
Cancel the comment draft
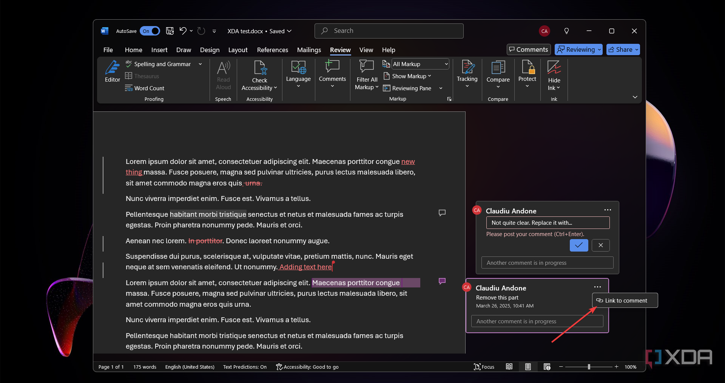tap(601, 245)
